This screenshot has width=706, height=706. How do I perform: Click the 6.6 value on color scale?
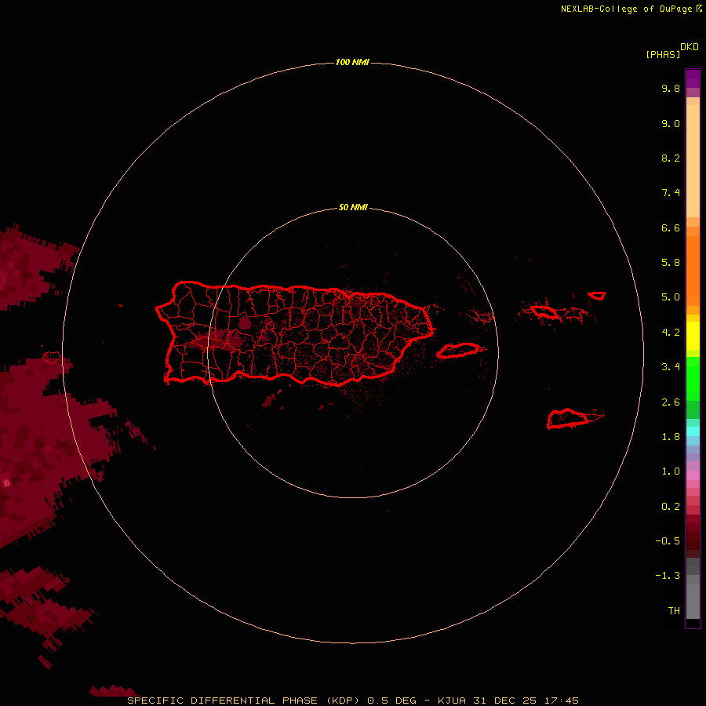tap(671, 227)
